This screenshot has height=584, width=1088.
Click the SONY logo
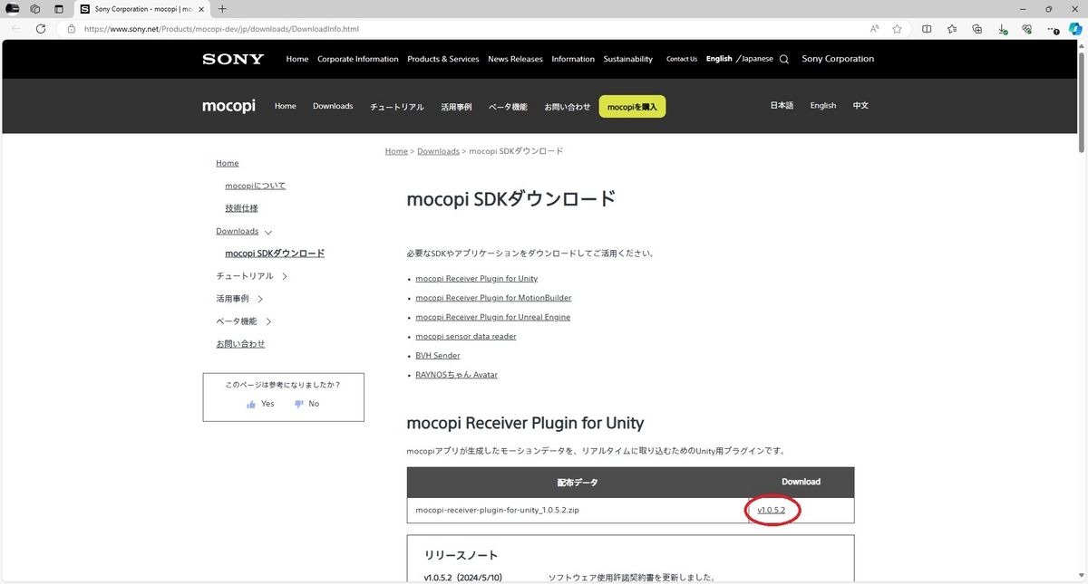coord(233,59)
